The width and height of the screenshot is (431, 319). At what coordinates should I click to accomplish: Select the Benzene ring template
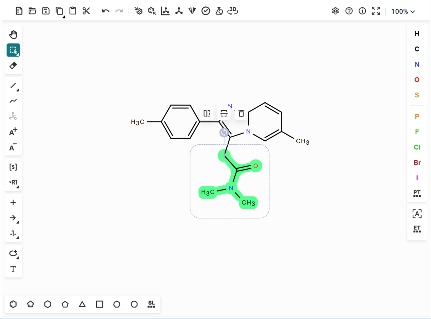coord(13,304)
